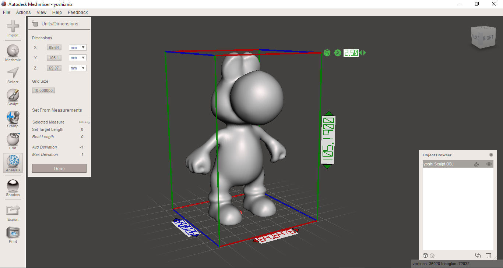Click the left arrow beside 2.50 value
Screen dimensions: 503x268
pyautogui.click(x=360, y=53)
